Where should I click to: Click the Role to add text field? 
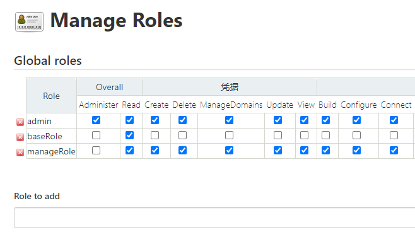pos(214,217)
